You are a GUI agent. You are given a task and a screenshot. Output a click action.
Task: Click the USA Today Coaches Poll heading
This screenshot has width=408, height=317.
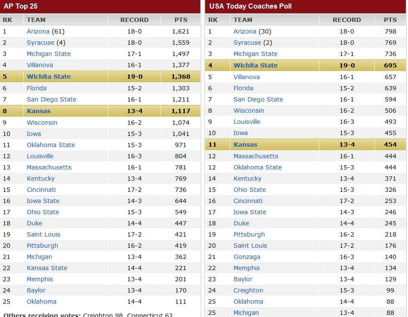click(x=250, y=6)
